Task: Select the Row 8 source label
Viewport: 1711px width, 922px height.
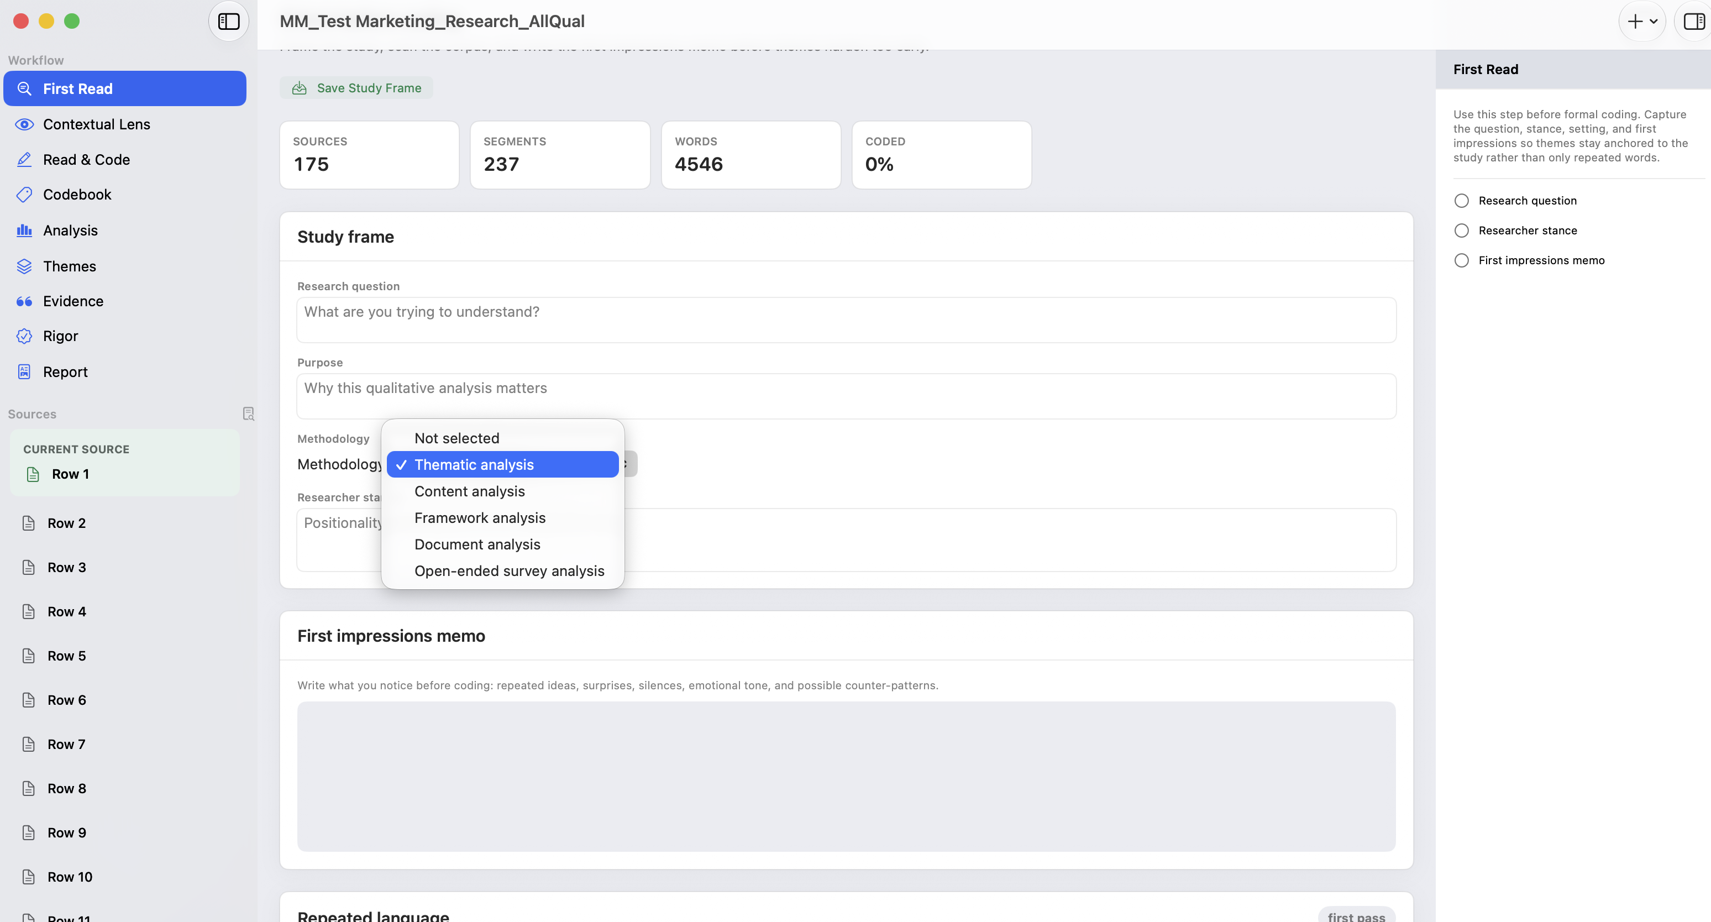Action: coord(66,788)
